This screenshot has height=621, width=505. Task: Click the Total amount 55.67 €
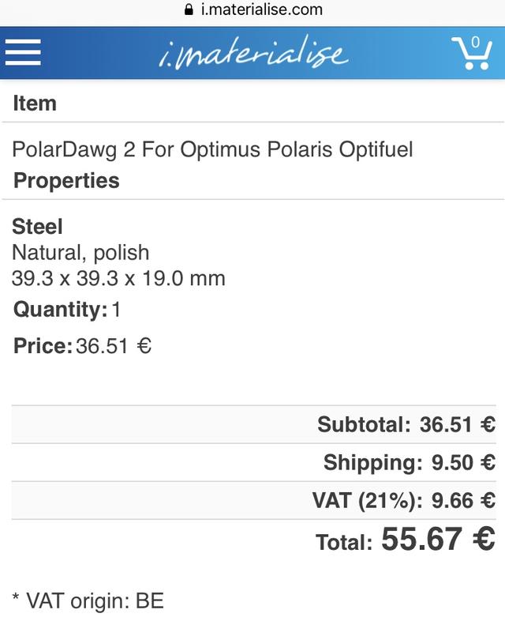point(438,540)
